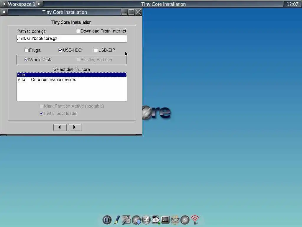The image size is (302, 227).
Task: Launch the Terminal icon in the dock
Action: pos(165,220)
